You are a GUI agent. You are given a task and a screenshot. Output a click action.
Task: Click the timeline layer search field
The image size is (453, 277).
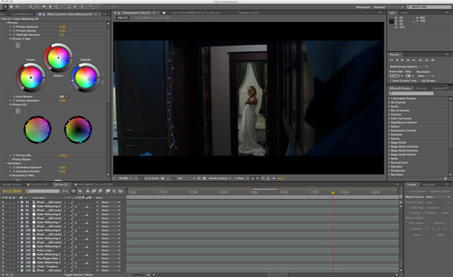click(43, 191)
